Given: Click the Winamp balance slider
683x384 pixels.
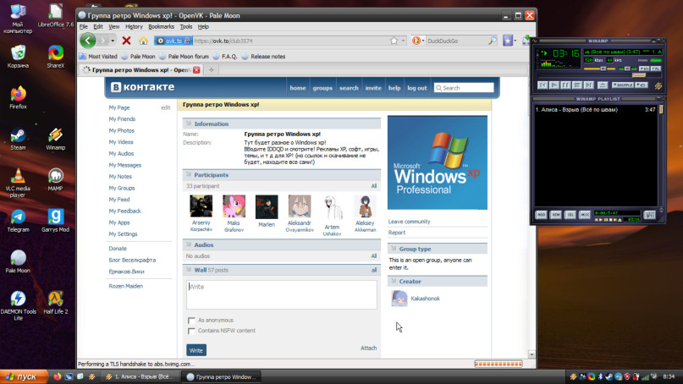Looking at the screenshot, I should point(626,69).
